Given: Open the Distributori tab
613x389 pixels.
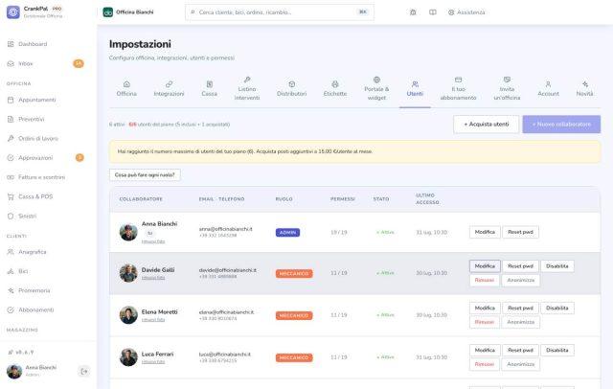Looking at the screenshot, I should (291, 89).
